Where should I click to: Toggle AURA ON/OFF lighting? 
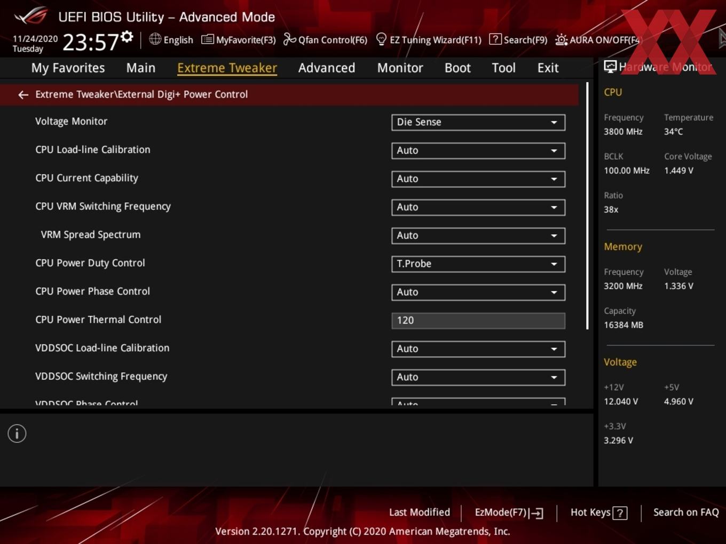point(597,39)
